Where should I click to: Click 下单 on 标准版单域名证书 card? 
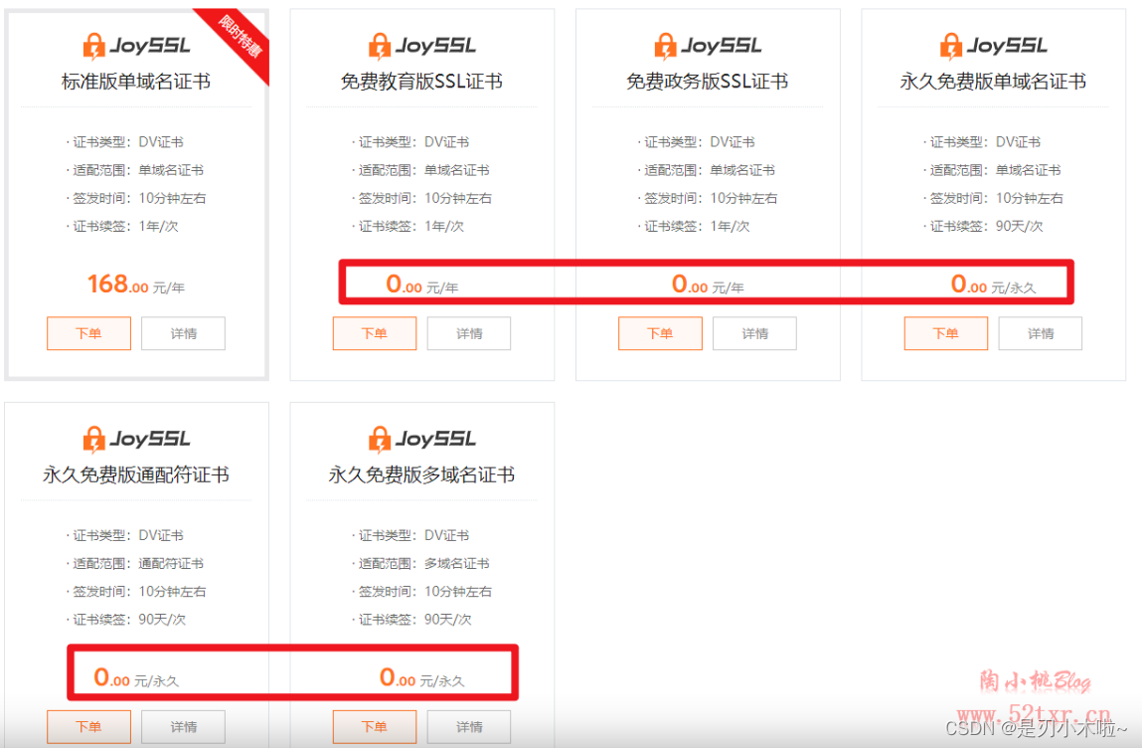(x=88, y=333)
